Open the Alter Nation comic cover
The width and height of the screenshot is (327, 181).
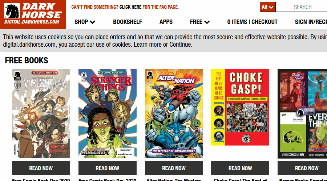tap(174, 113)
